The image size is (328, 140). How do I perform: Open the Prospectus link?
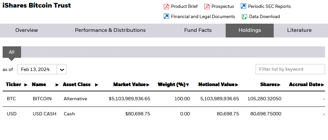[223, 7]
